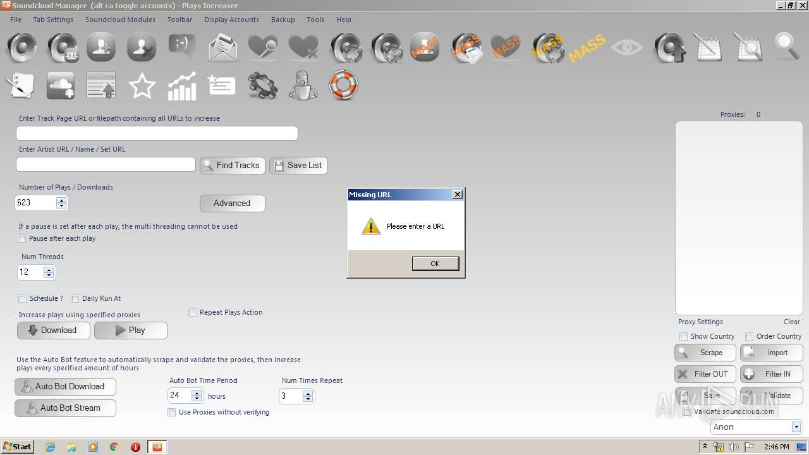Click the robot bot icon
This screenshot has height=455, width=809.
tap(303, 85)
